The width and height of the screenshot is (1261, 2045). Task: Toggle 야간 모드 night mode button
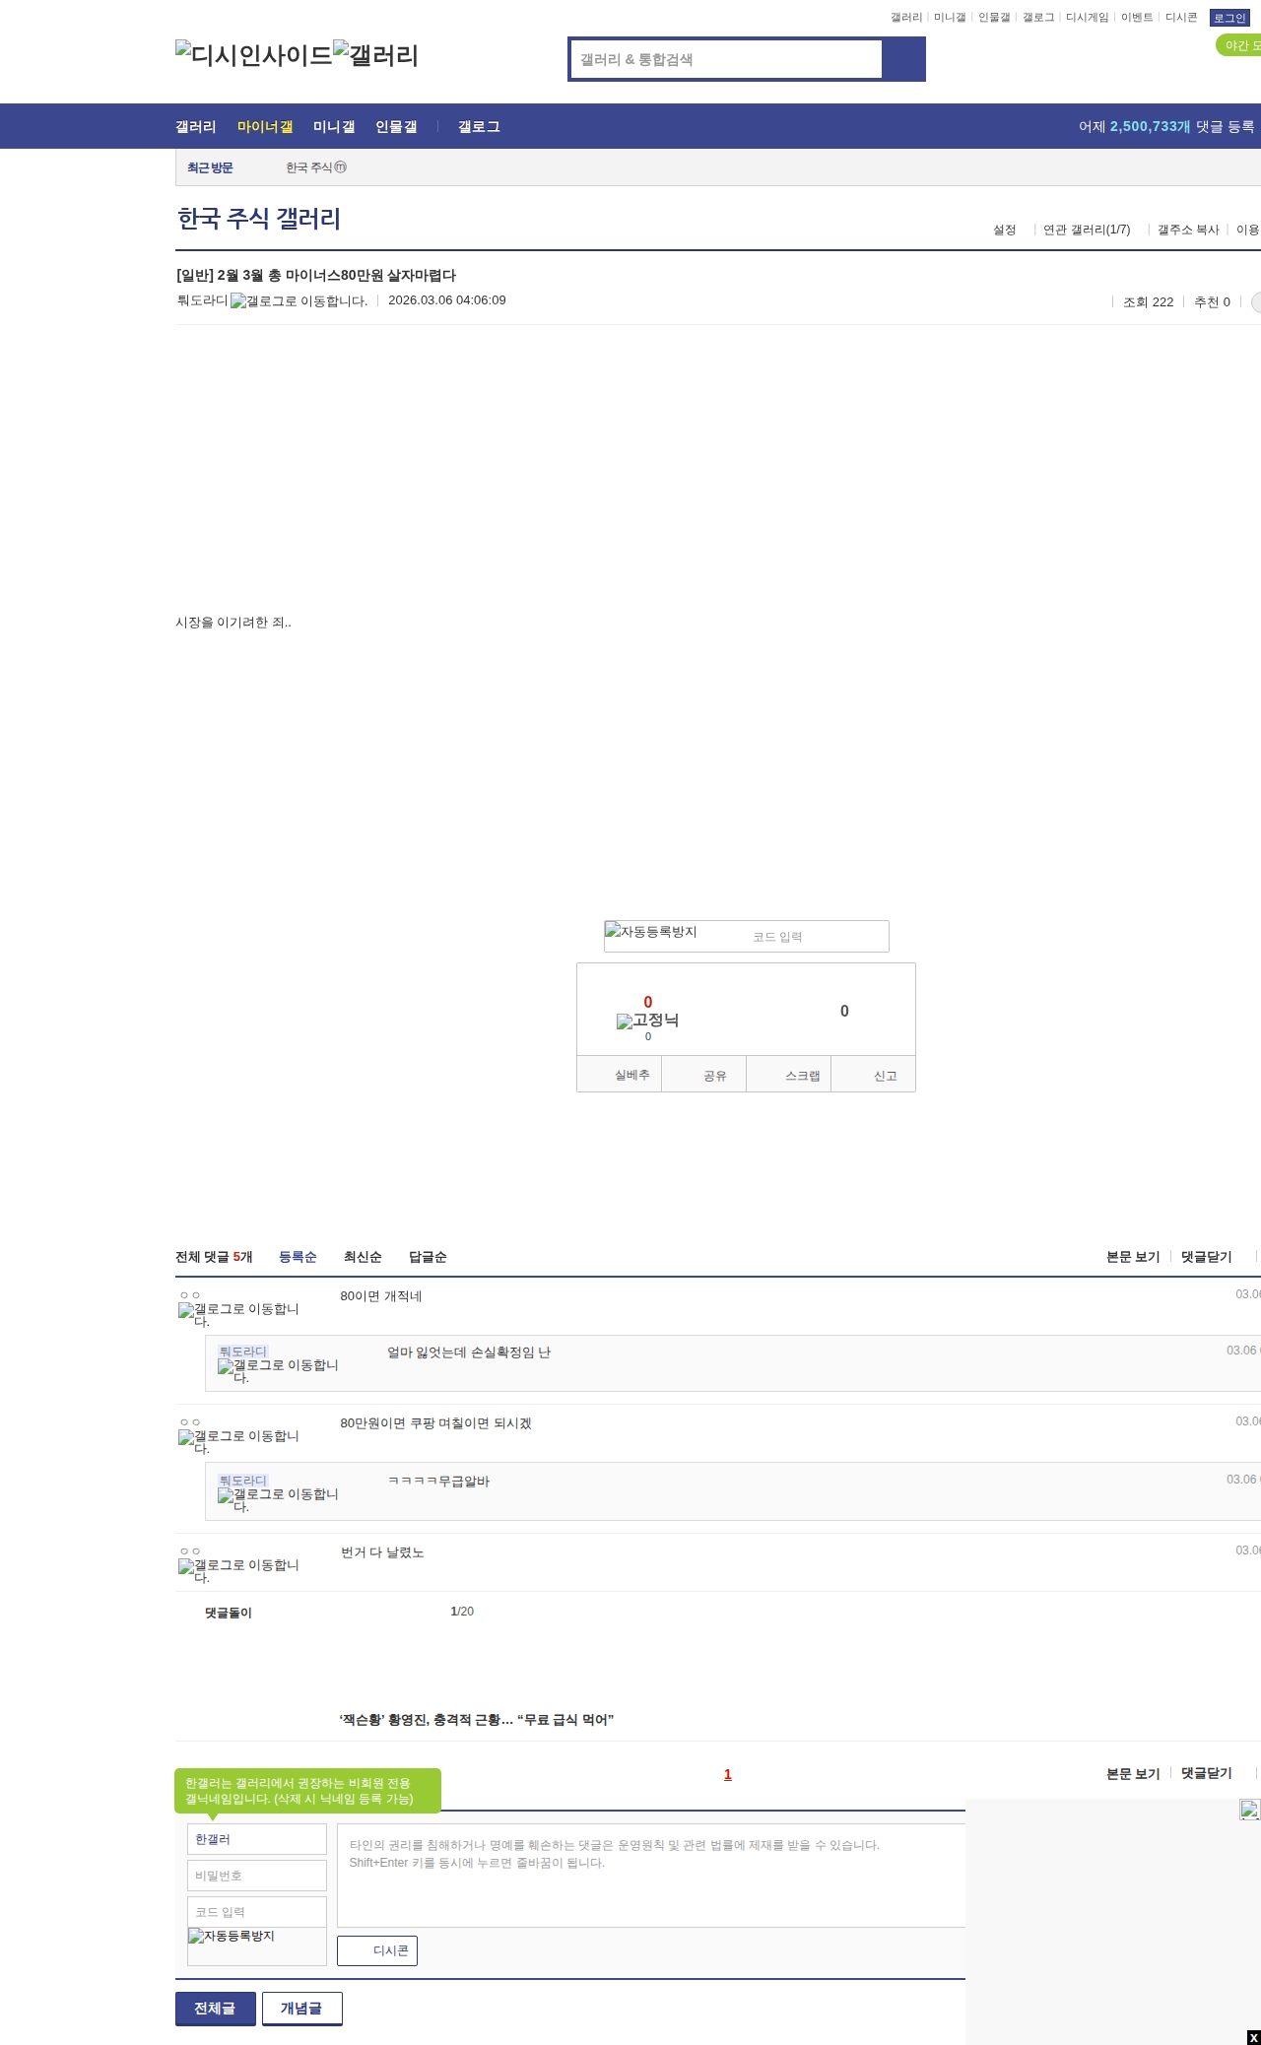click(1239, 45)
